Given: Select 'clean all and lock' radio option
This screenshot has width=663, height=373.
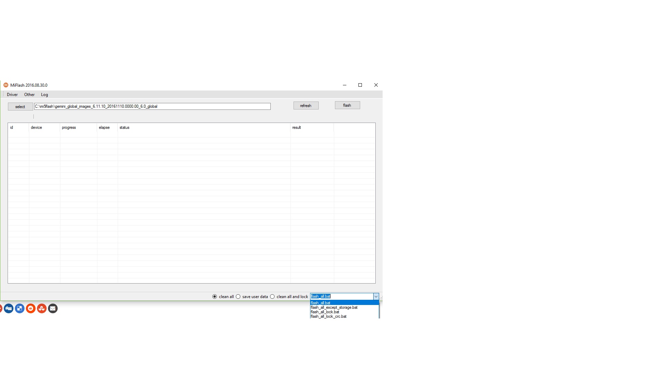Looking at the screenshot, I should click(272, 297).
